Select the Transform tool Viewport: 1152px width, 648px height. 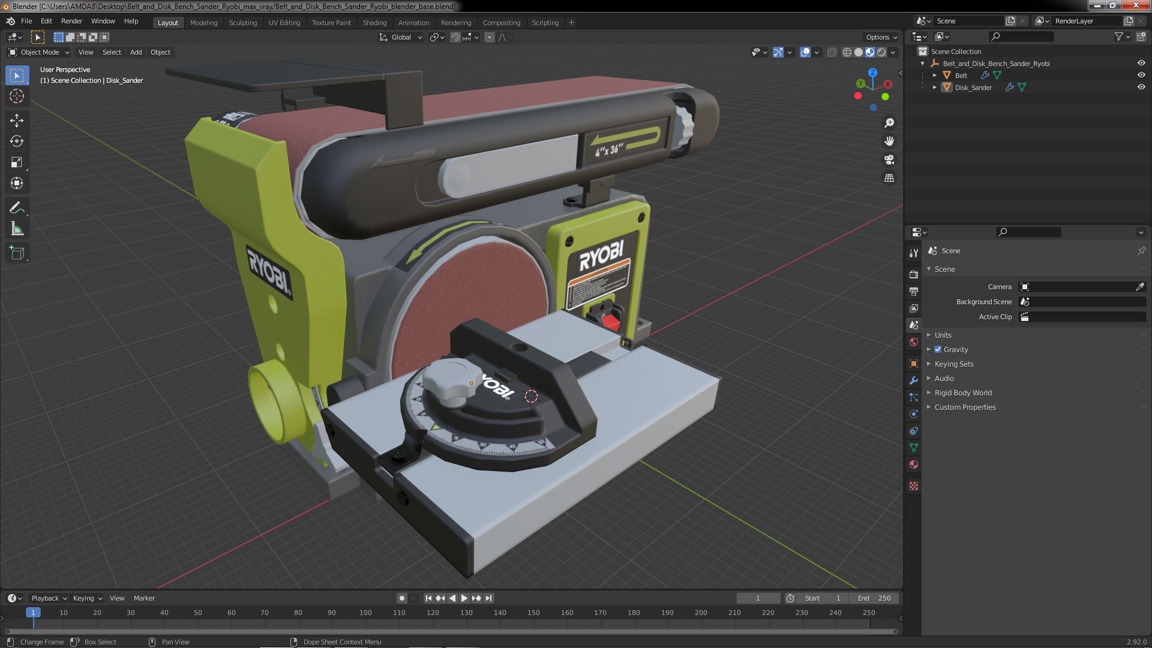coord(17,184)
